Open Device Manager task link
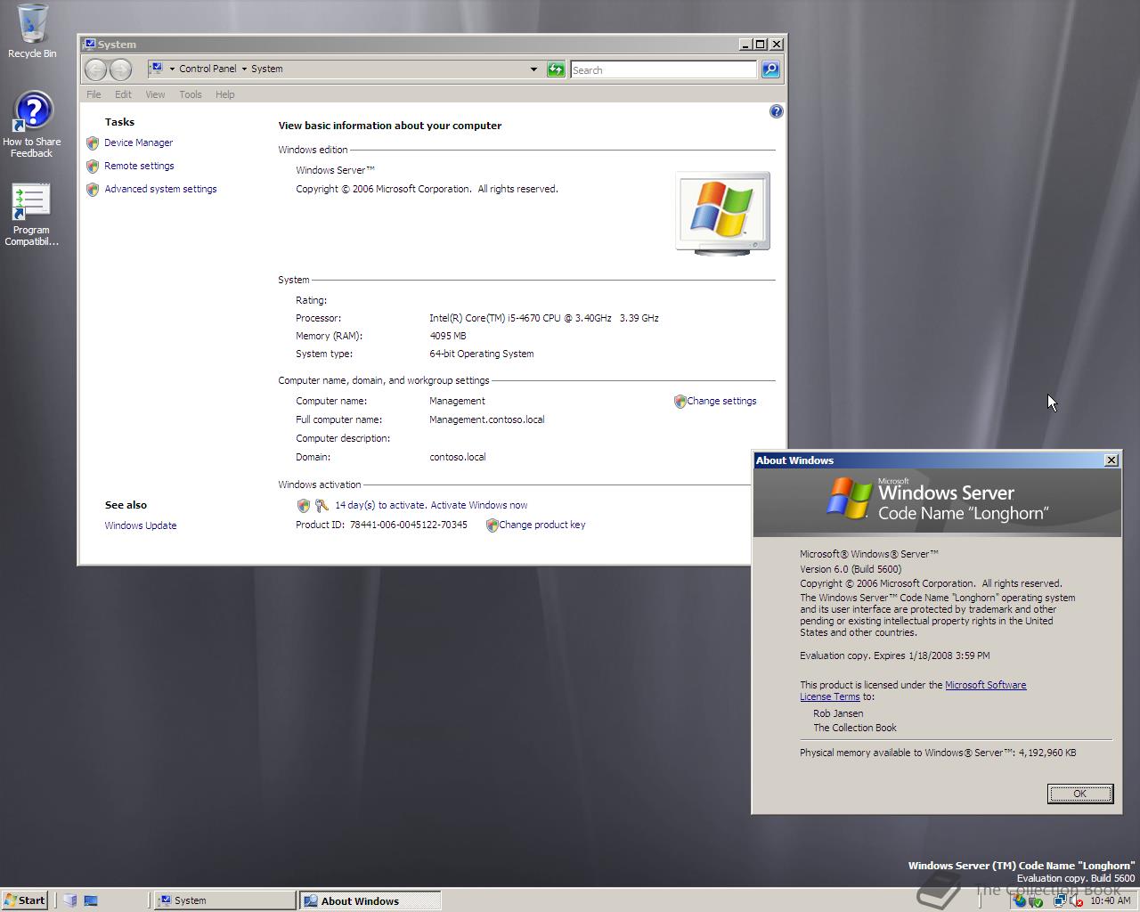The width and height of the screenshot is (1140, 912). pyautogui.click(x=138, y=142)
